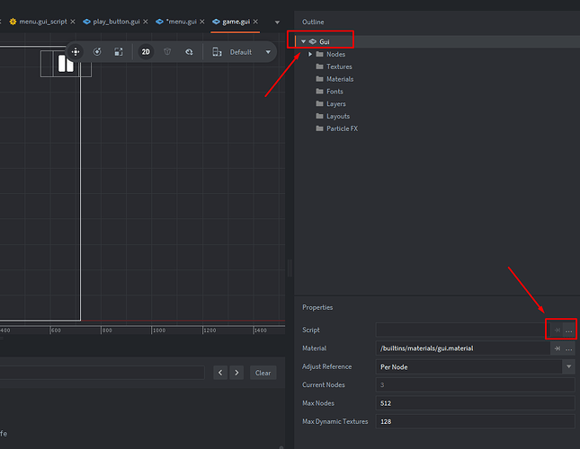The width and height of the screenshot is (580, 449).
Task: Select the Rotate tool in scene toolbar
Action: [97, 52]
